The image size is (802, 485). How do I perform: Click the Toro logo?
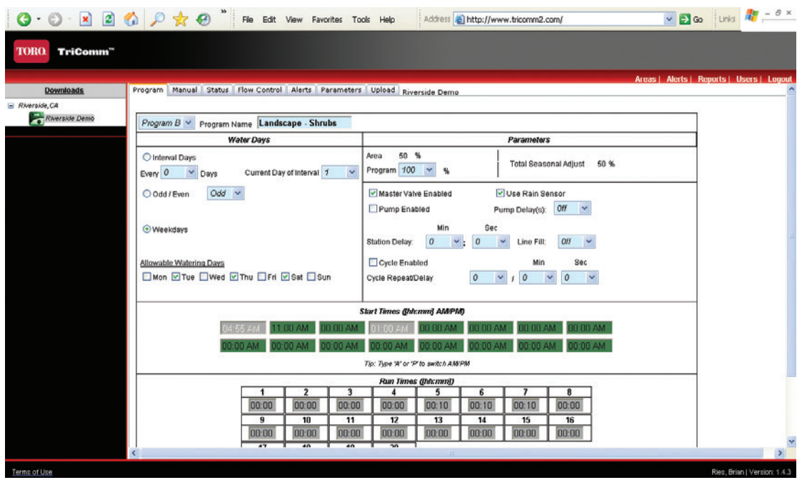click(x=31, y=51)
